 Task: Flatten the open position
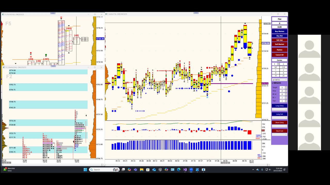(x=279, y=50)
